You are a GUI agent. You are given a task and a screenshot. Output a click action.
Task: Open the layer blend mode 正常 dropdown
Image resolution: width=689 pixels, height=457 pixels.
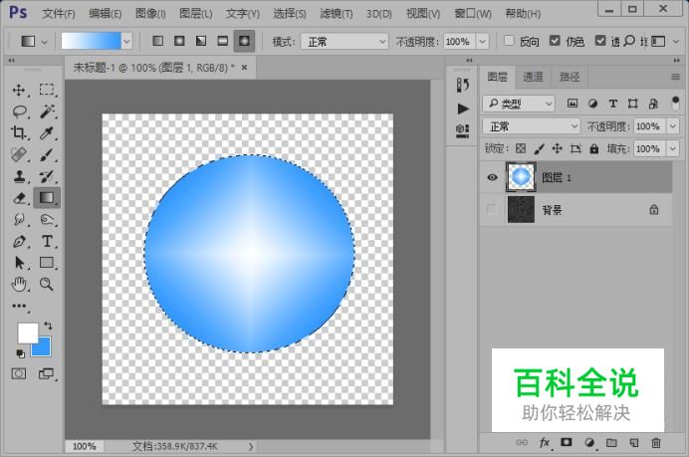(532, 126)
